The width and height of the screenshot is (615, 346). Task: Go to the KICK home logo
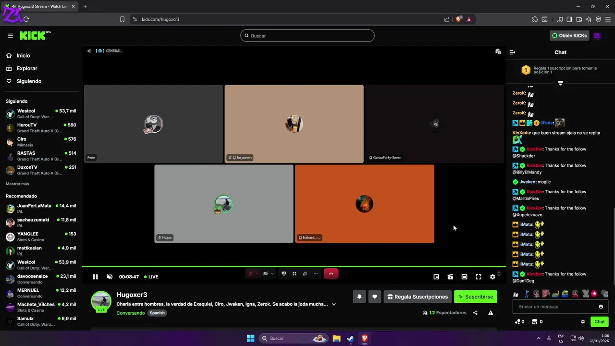(35, 36)
